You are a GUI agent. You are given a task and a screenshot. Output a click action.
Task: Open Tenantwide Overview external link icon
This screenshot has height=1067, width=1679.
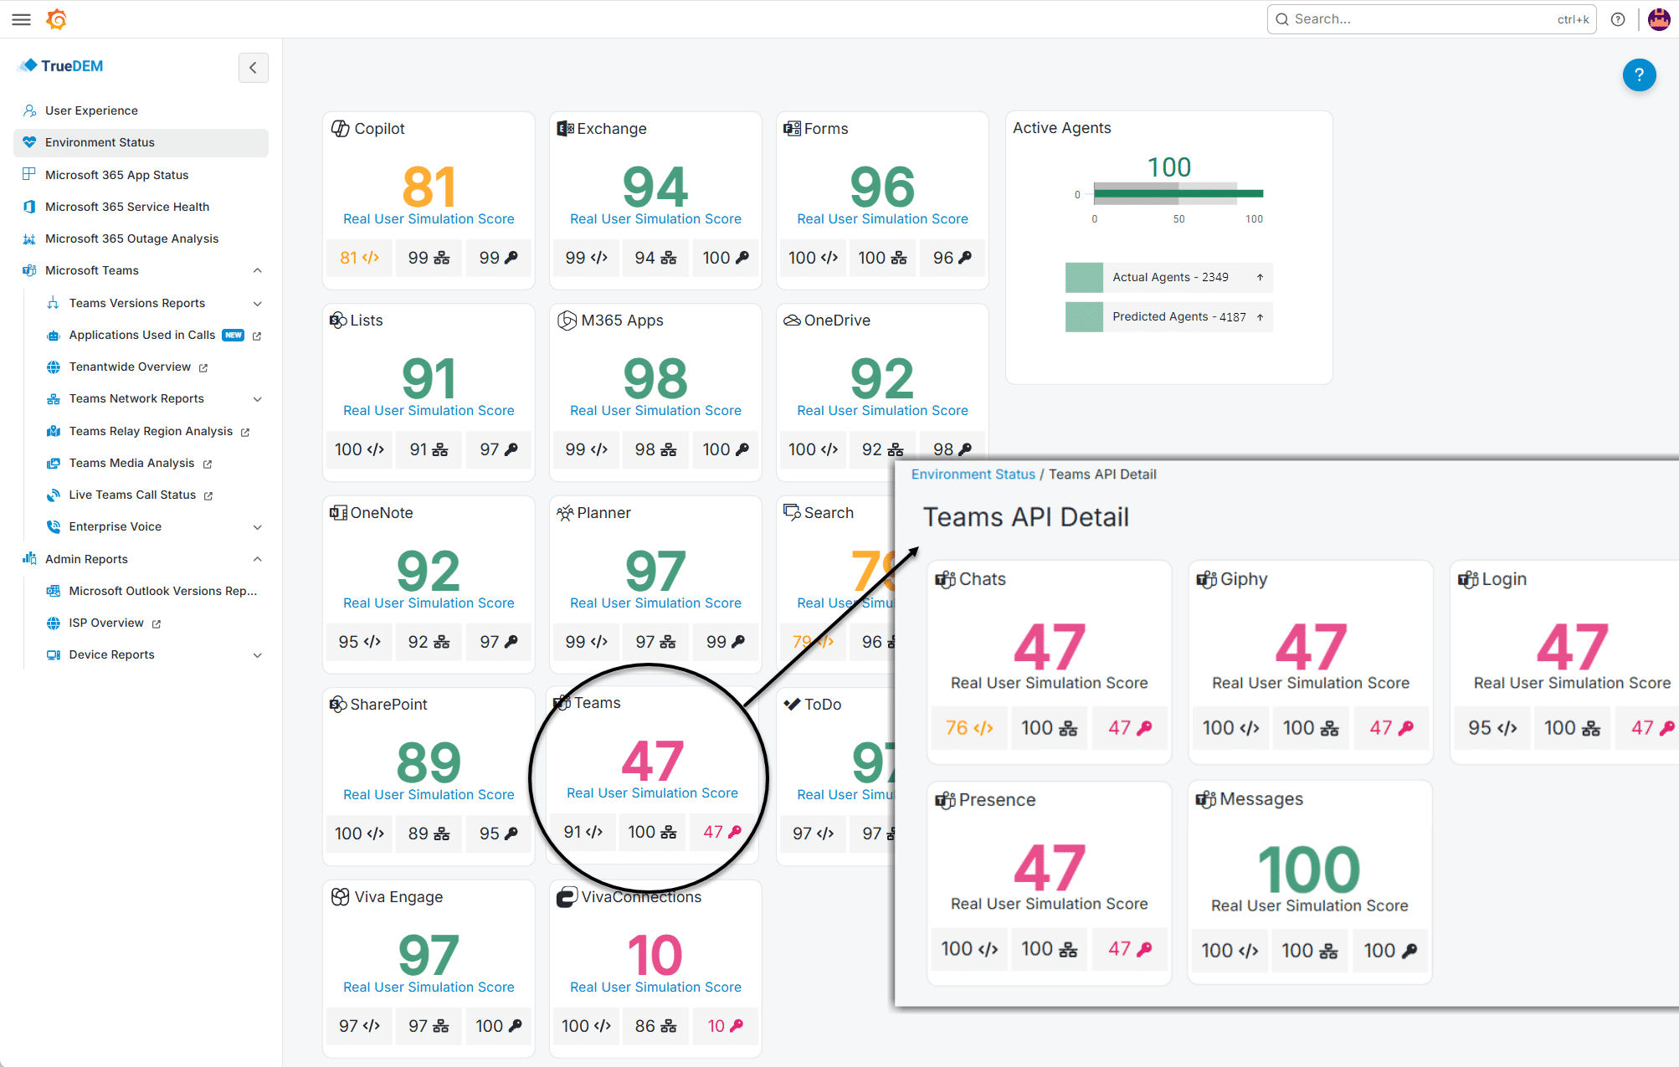pyautogui.click(x=203, y=367)
